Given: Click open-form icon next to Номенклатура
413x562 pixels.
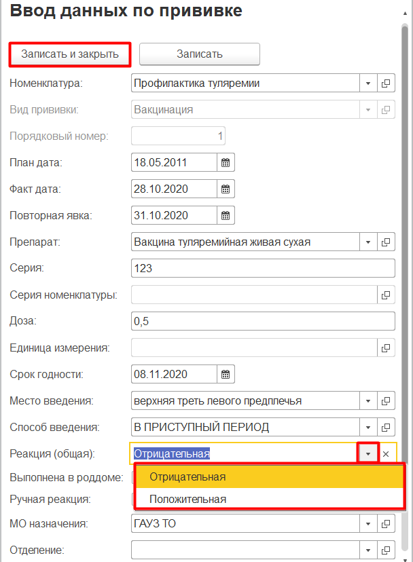Looking at the screenshot, I should pos(386,83).
